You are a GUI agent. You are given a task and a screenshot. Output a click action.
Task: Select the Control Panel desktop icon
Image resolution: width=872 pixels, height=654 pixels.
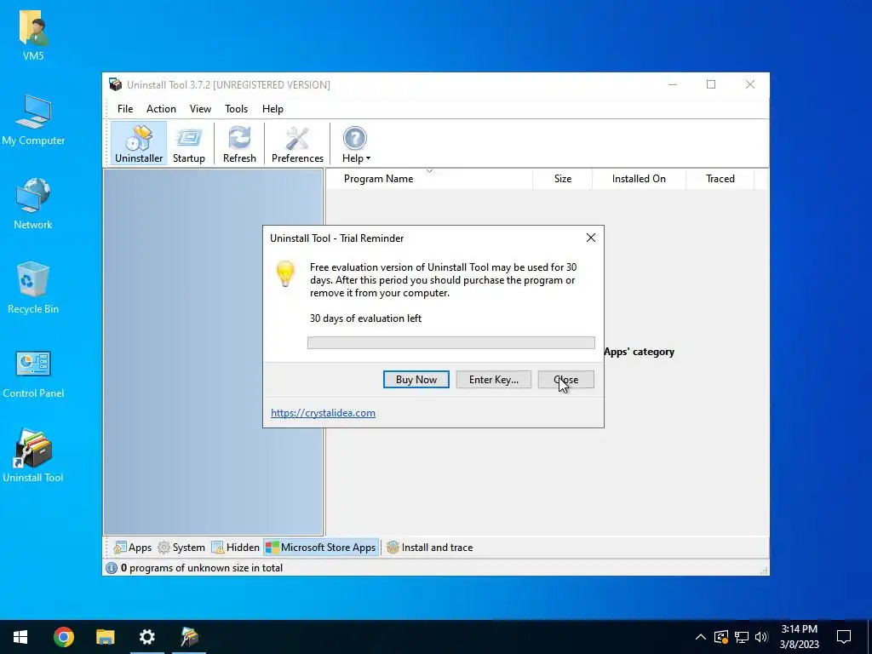[33, 375]
